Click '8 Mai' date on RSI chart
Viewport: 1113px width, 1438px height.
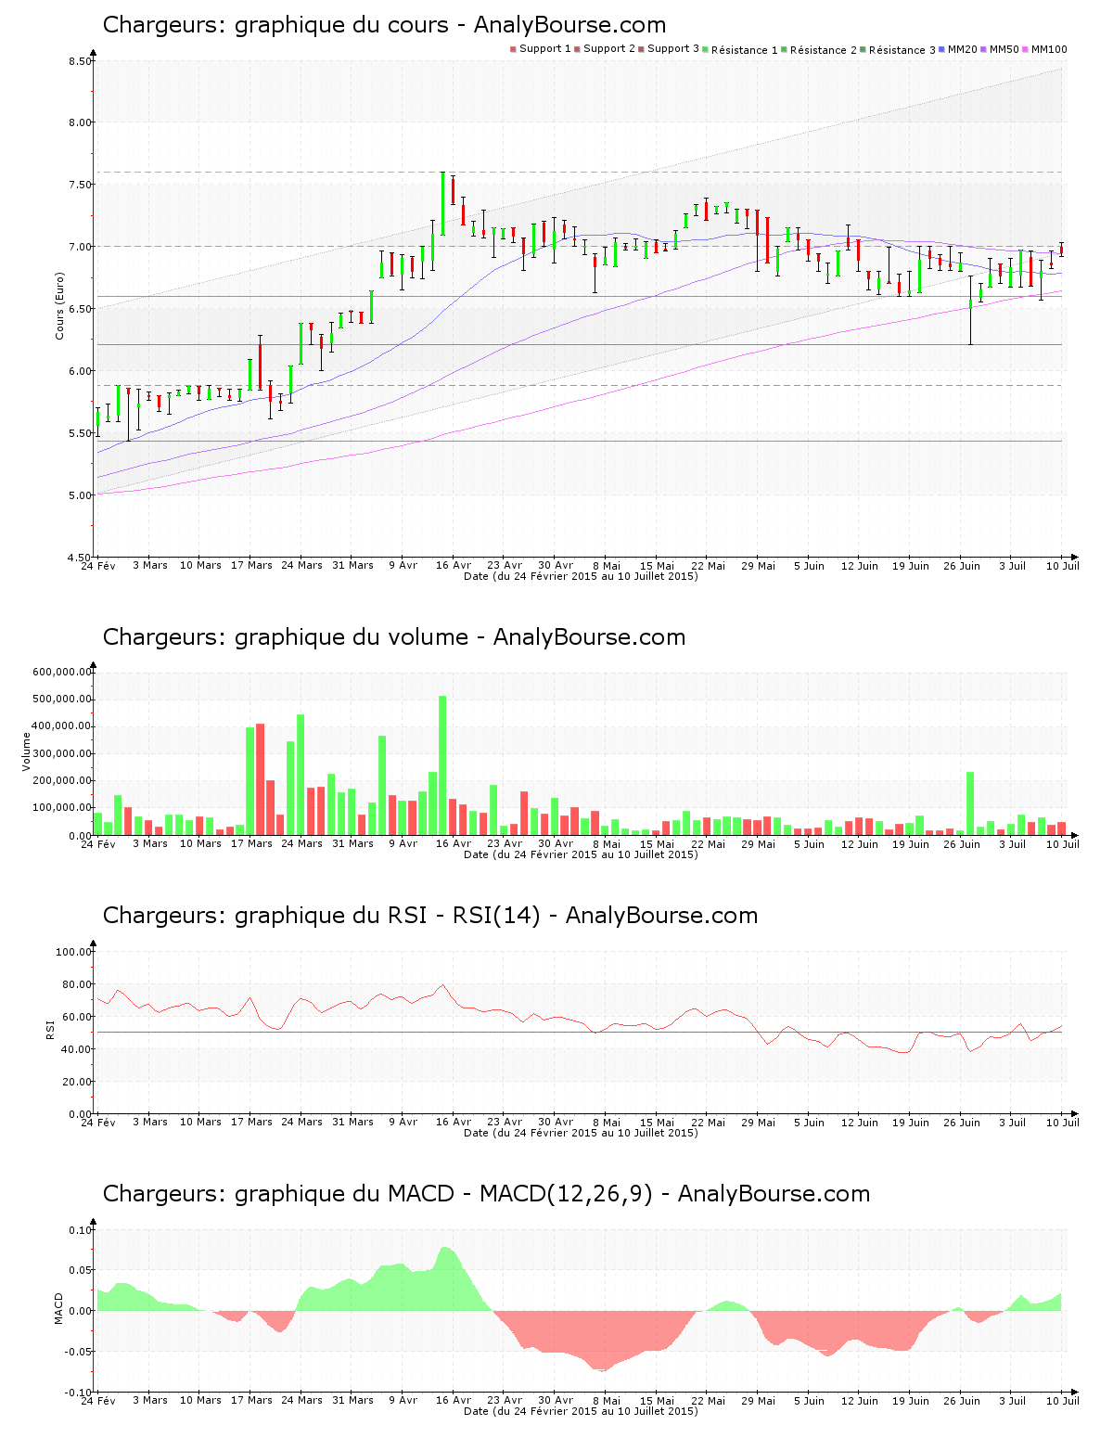point(606,1122)
